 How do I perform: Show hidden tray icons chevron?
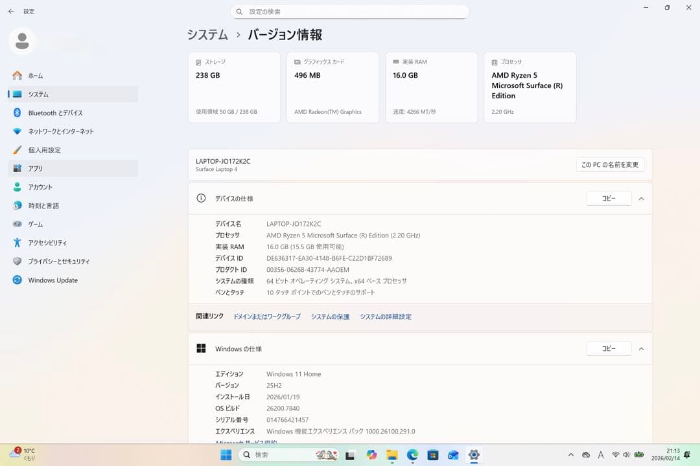pos(571,455)
